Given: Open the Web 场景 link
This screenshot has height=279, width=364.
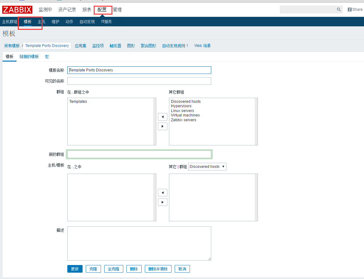Looking at the screenshot, I should click(x=202, y=46).
